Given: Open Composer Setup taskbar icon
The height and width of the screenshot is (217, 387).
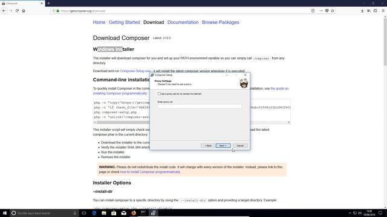Looking at the screenshot, I should click(x=153, y=213).
